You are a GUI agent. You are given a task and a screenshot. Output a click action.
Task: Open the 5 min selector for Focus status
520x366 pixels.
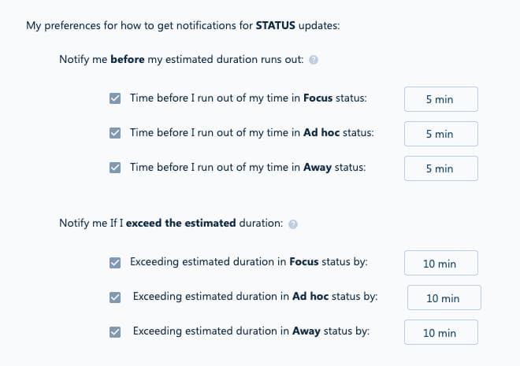click(x=441, y=99)
